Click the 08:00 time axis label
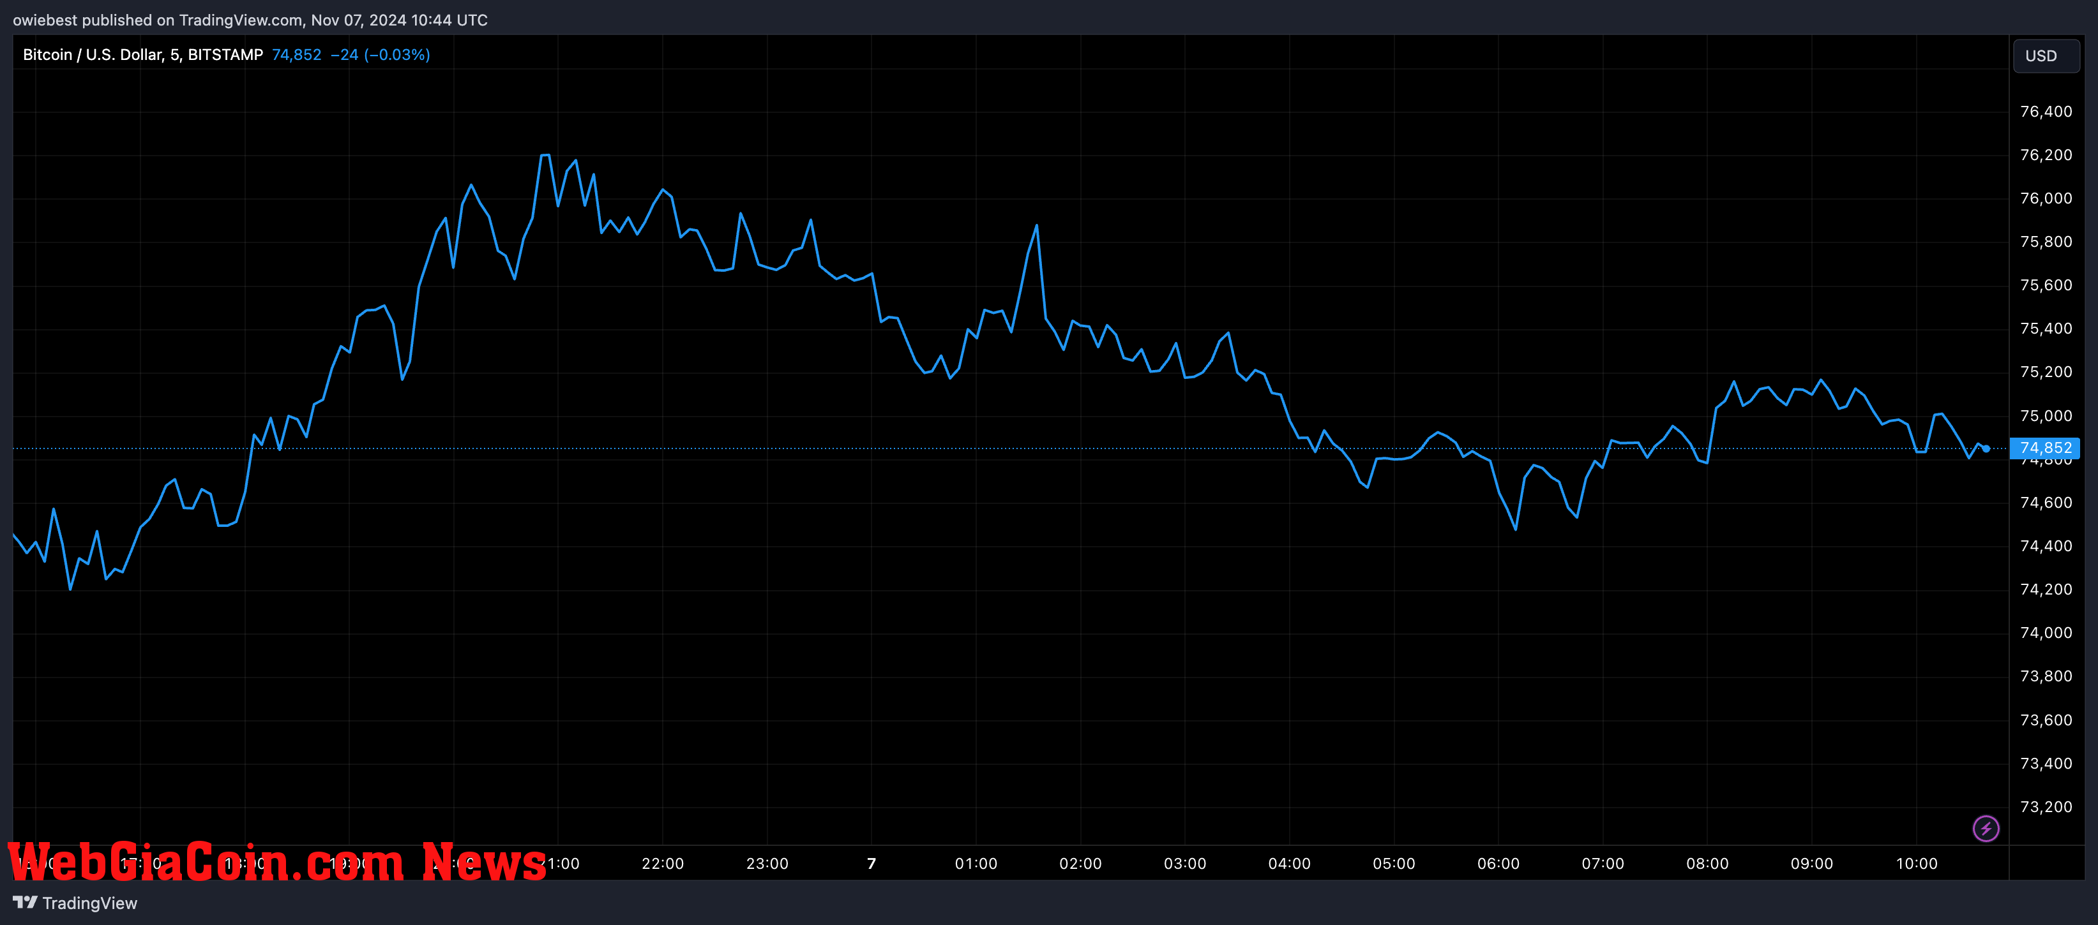 (x=1707, y=863)
